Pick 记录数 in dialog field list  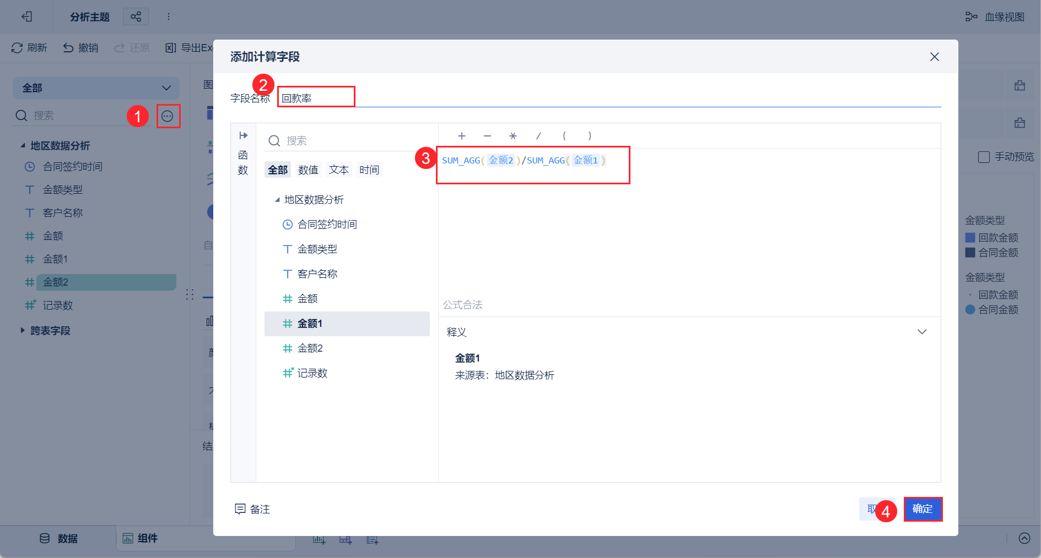tap(347, 373)
